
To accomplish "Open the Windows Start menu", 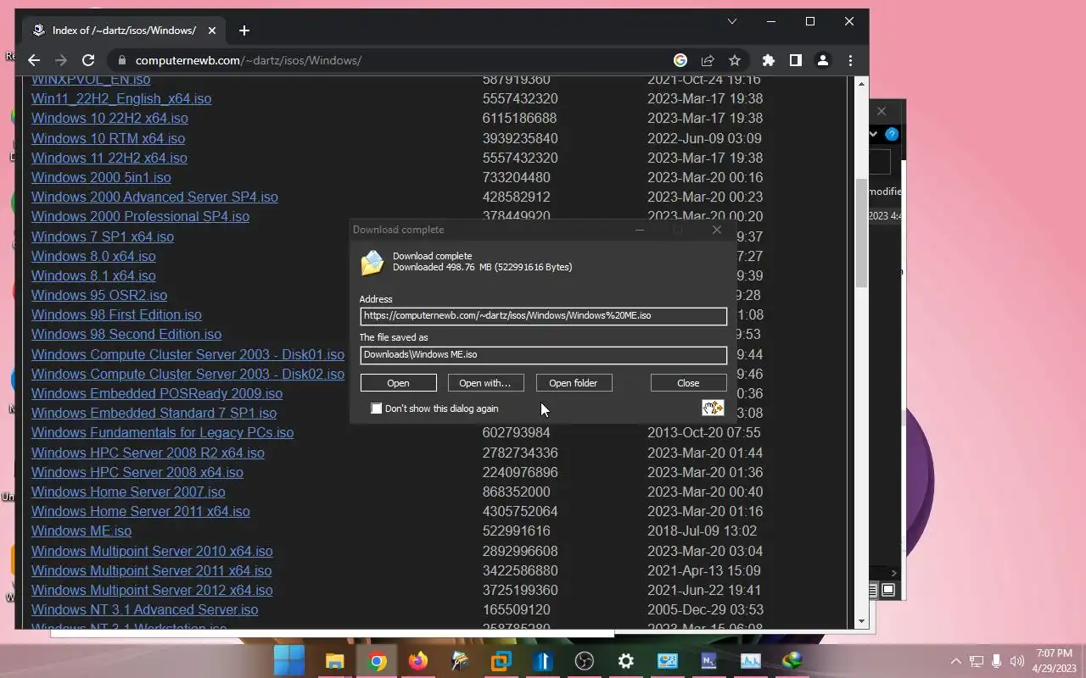I will click(x=288, y=661).
